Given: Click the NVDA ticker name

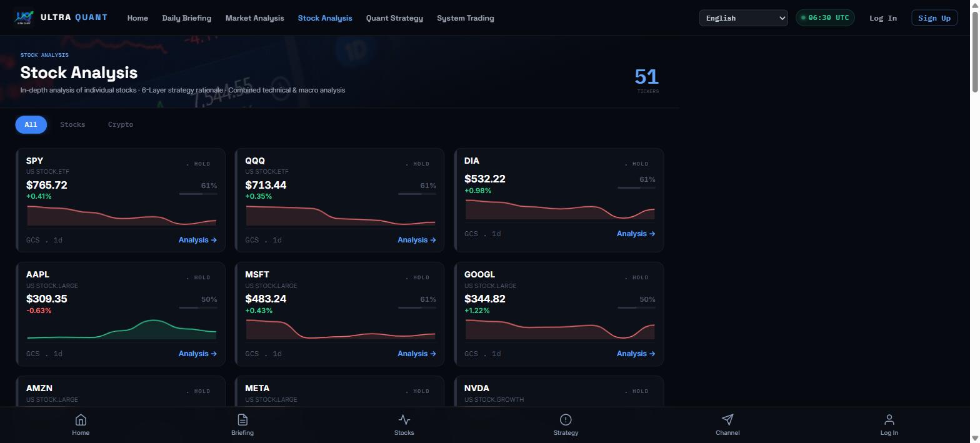Looking at the screenshot, I should click(x=477, y=388).
